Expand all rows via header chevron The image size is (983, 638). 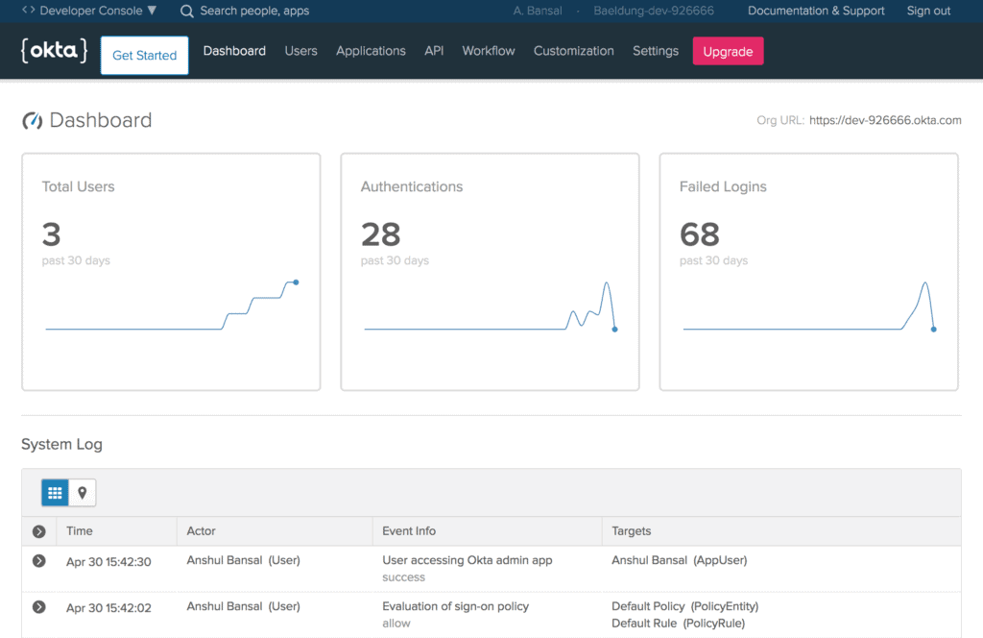38,531
